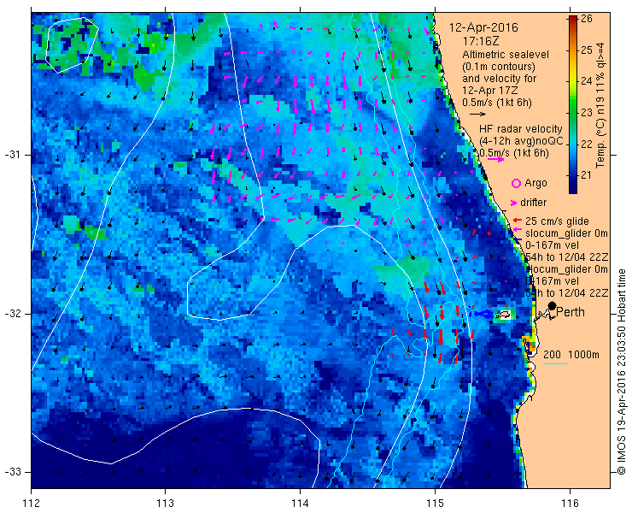Click the time stamp '17:16Z'
The height and width of the screenshot is (513, 632).
481,42
